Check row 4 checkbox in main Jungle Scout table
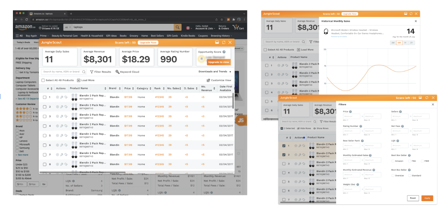The image size is (445, 224). (44, 126)
